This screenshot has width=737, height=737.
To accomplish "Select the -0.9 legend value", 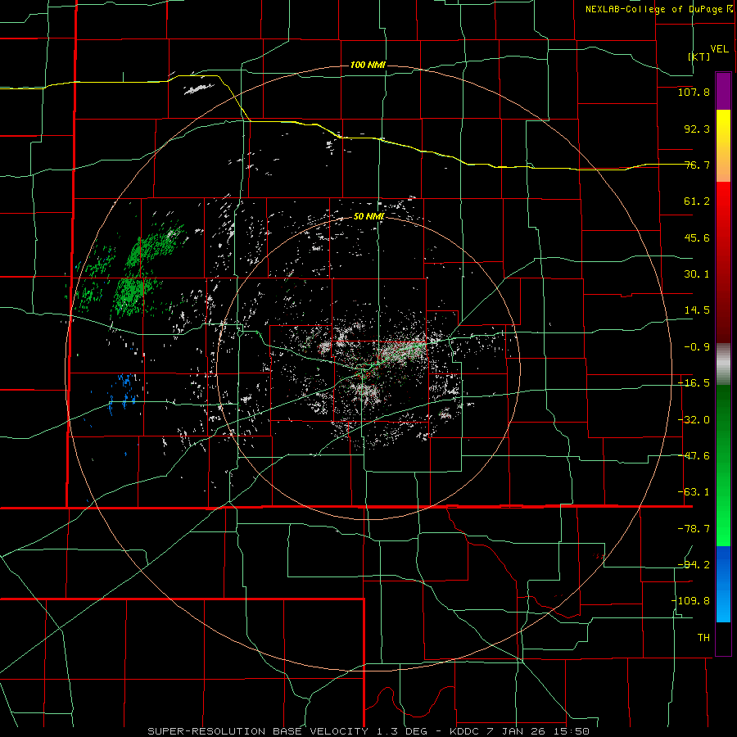I will tap(694, 347).
